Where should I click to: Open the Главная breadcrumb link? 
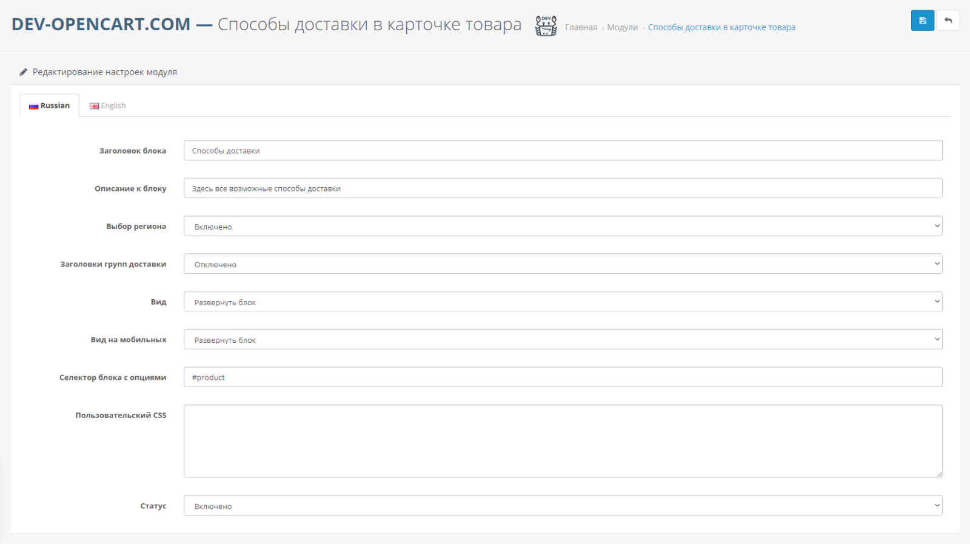581,27
